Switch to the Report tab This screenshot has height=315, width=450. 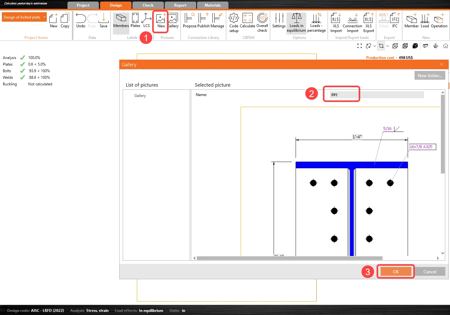(x=180, y=5)
